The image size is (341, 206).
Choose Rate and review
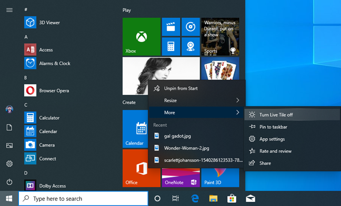click(292, 151)
